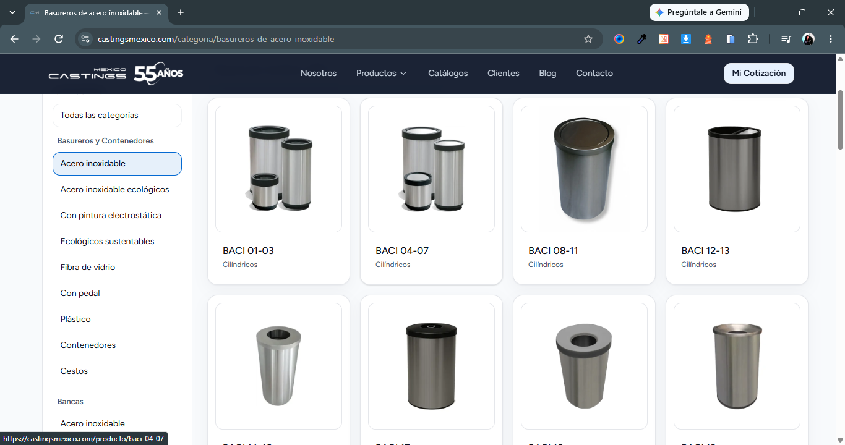Open the profile avatar menu
845x445 pixels.
click(809, 39)
